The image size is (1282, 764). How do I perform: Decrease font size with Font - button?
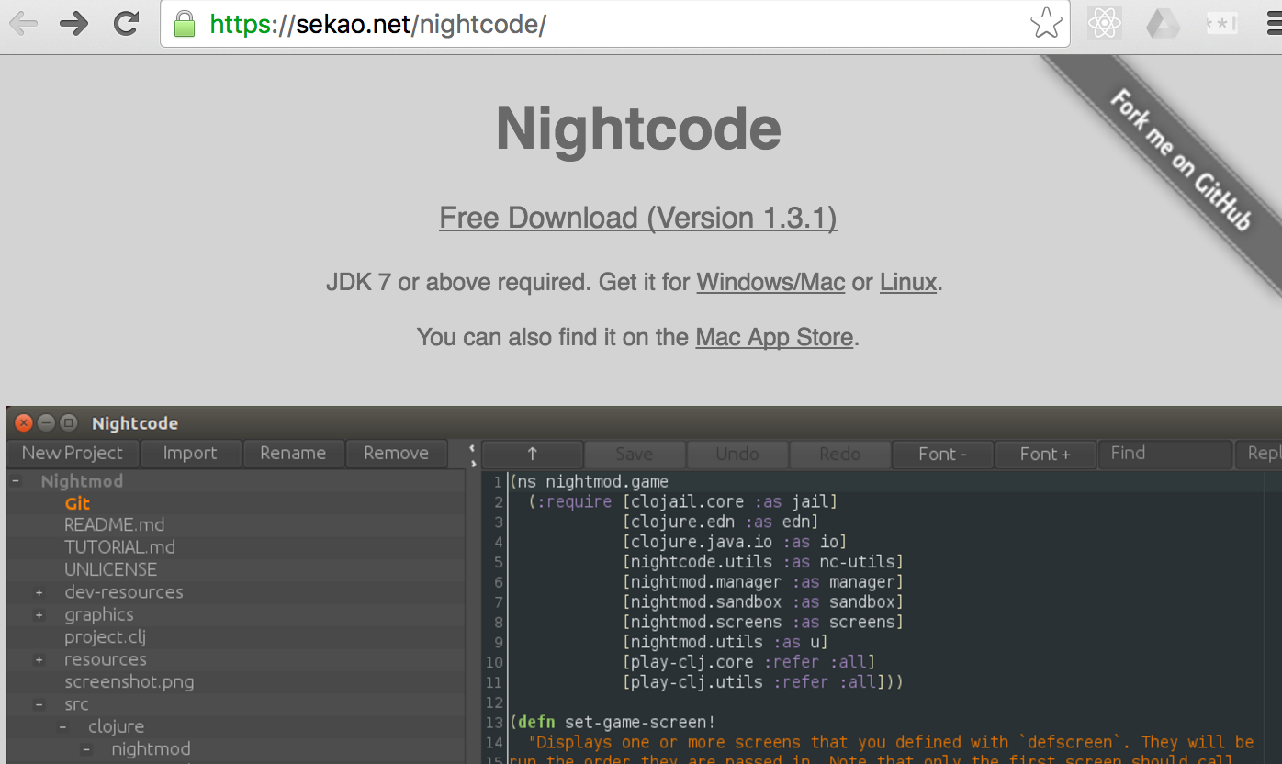(943, 454)
